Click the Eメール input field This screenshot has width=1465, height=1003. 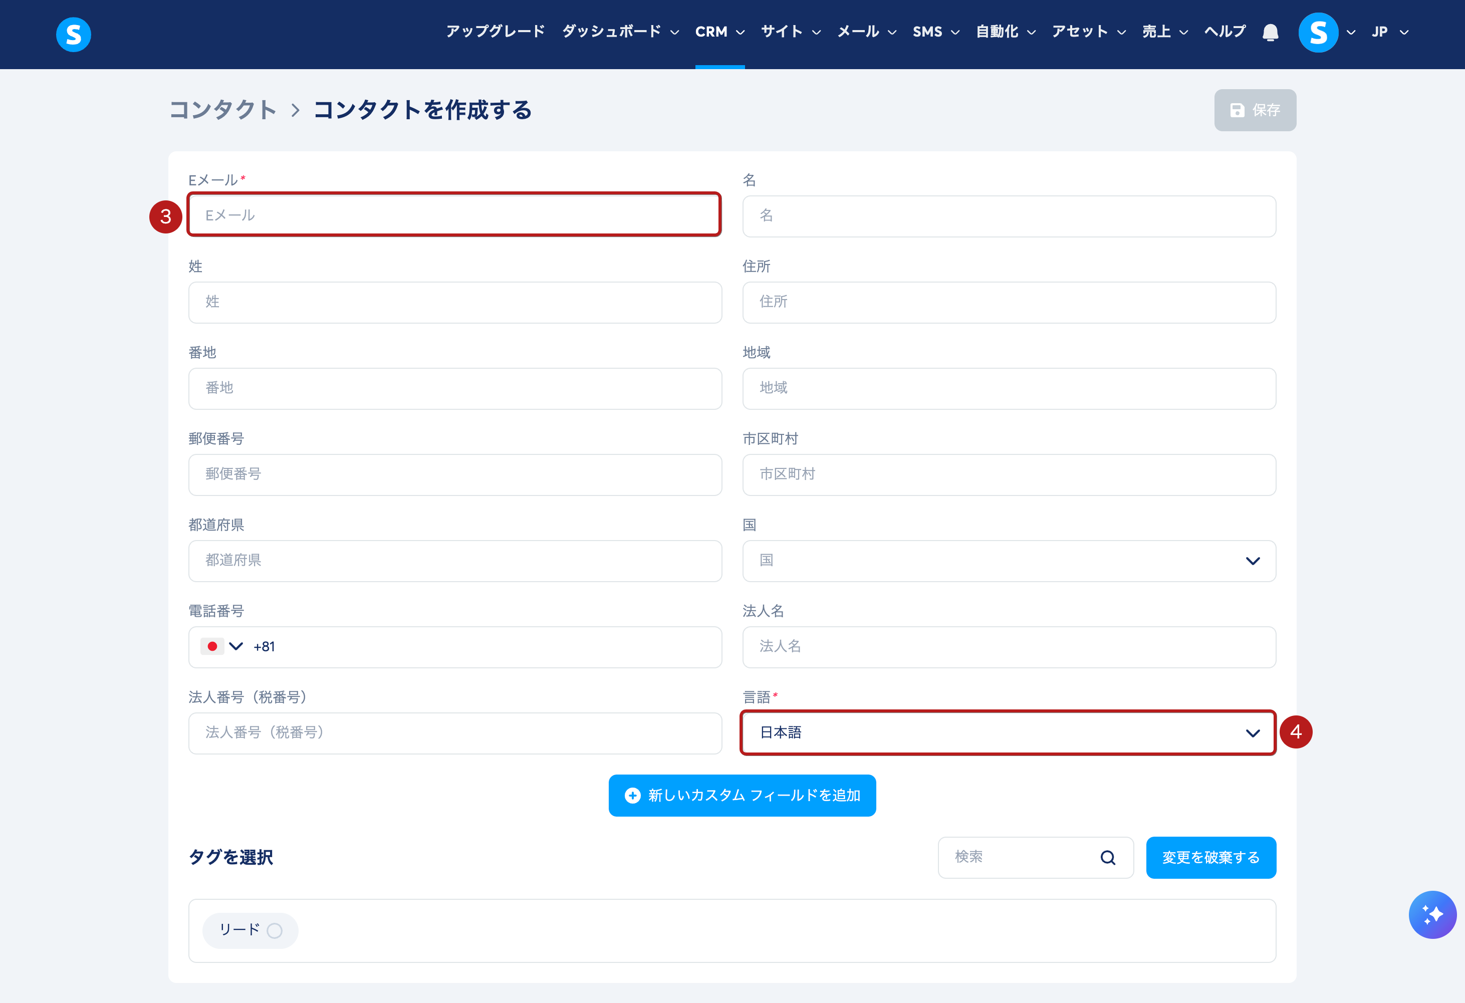[x=454, y=215]
